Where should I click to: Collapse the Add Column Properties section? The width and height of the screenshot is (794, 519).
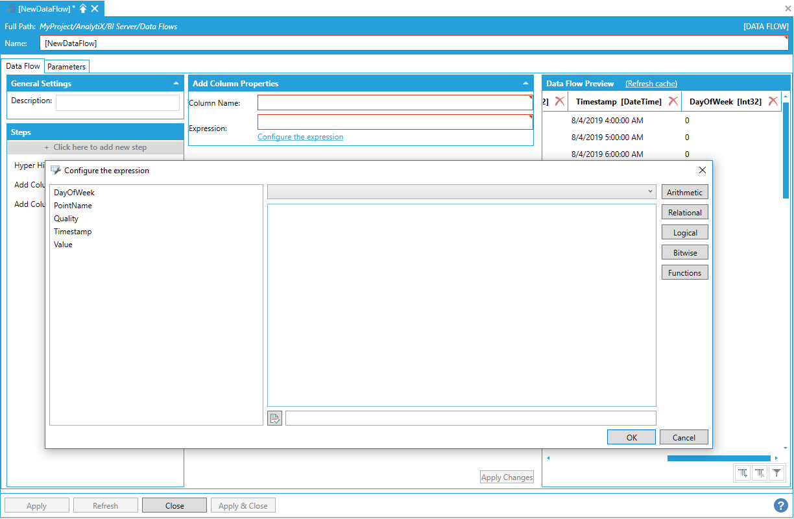point(525,84)
